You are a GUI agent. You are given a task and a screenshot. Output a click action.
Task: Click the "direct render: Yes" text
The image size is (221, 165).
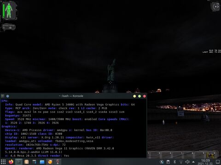53,156
